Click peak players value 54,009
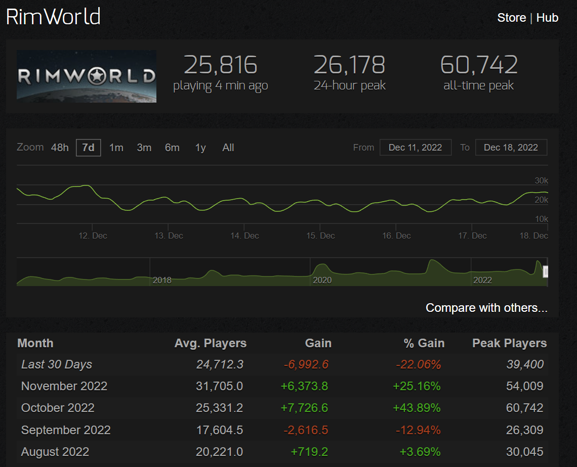The image size is (577, 467). coord(525,386)
